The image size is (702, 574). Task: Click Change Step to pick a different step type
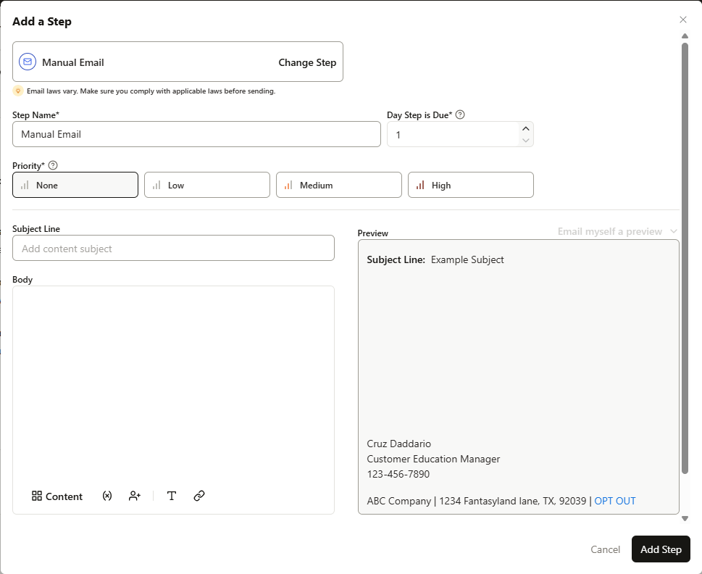307,62
